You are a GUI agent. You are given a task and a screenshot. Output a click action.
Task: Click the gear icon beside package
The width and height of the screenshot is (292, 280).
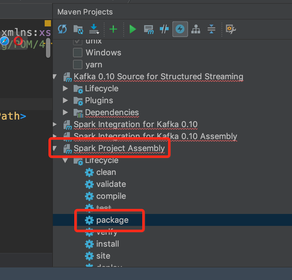tap(89, 220)
